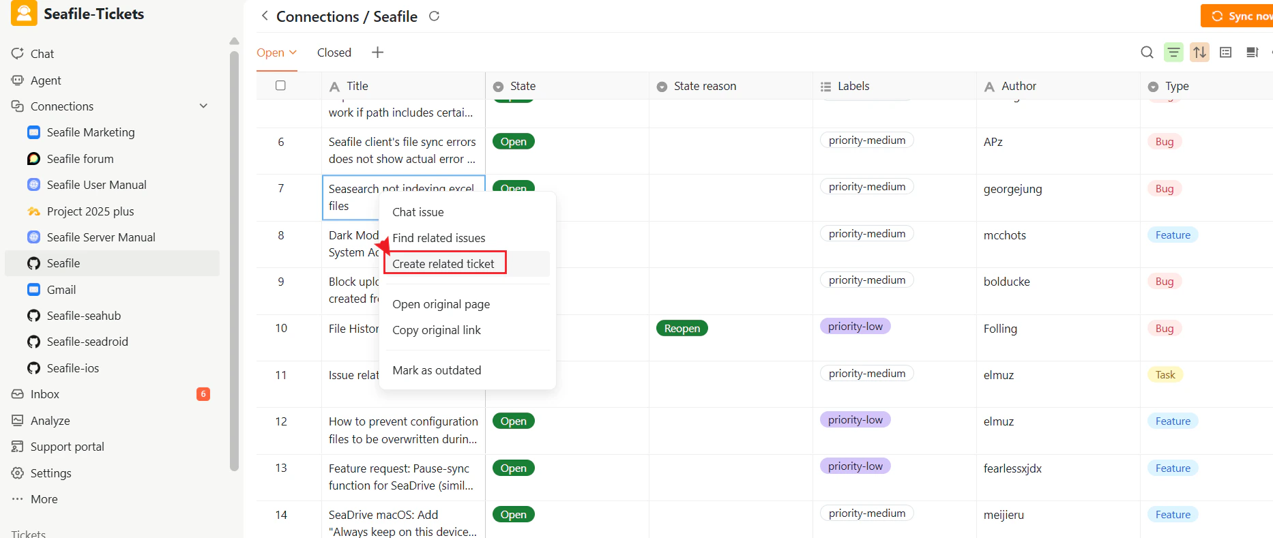
Task: Choose Mark as outdated
Action: [x=467, y=370]
